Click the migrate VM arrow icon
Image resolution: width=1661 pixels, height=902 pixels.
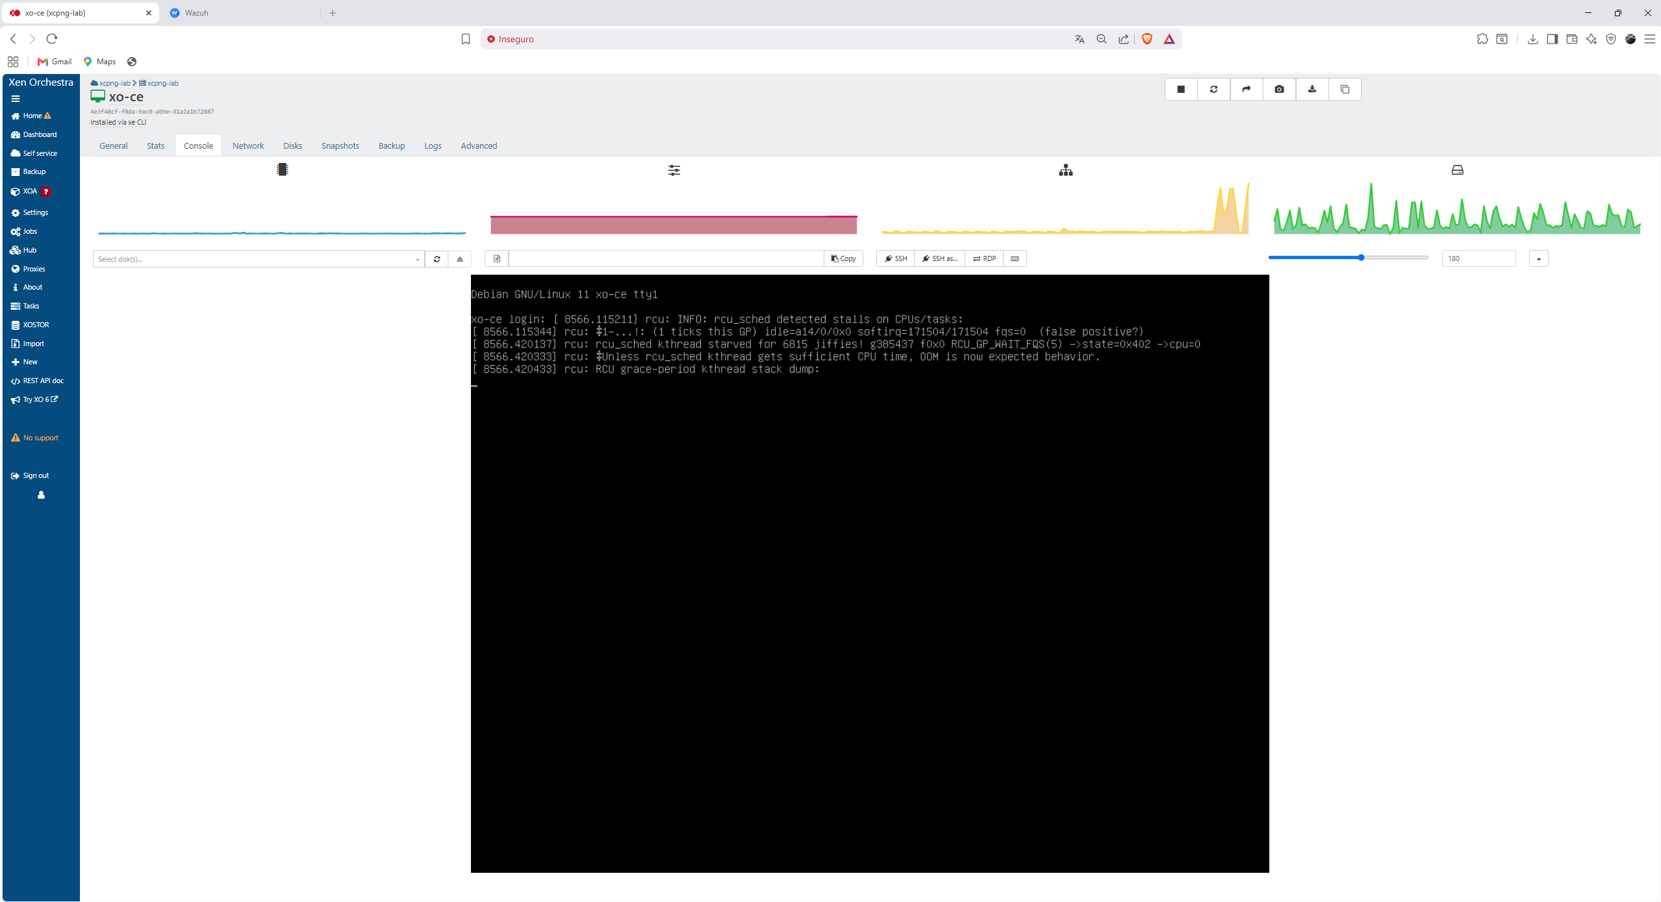pyautogui.click(x=1246, y=90)
